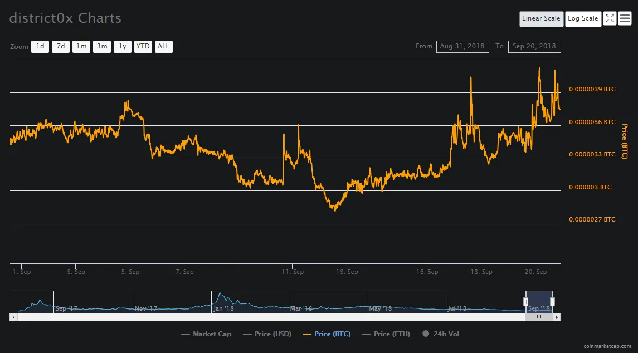Image resolution: width=638 pixels, height=353 pixels.
Task: Set zoom to 3m
Action: (102, 46)
